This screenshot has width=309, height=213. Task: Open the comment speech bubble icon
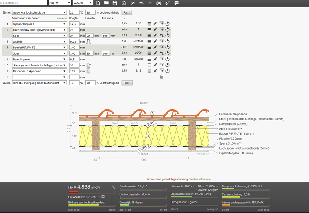[177, 3]
